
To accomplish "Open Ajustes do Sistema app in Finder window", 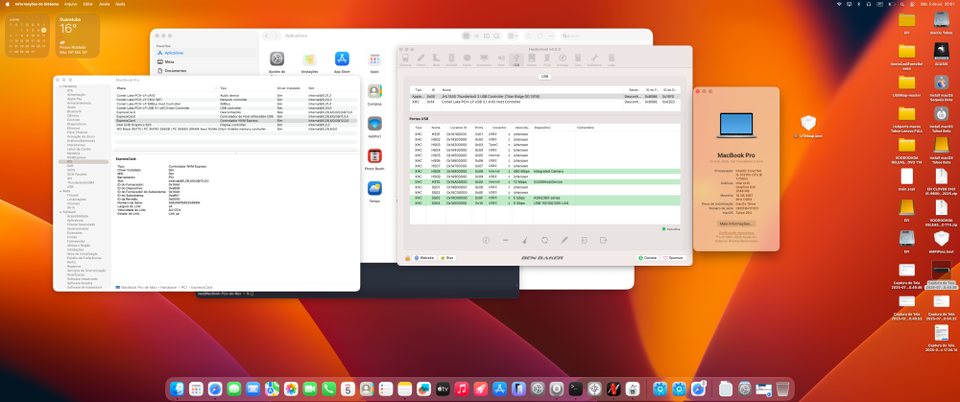I will click(276, 59).
